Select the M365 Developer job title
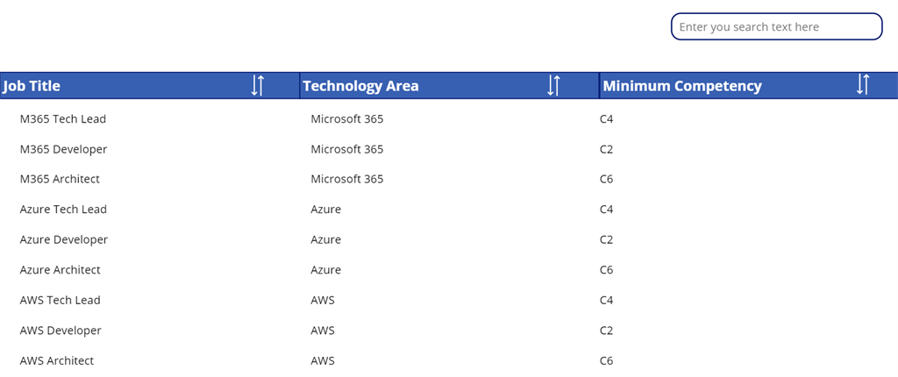Image resolution: width=898 pixels, height=377 pixels. [x=63, y=149]
